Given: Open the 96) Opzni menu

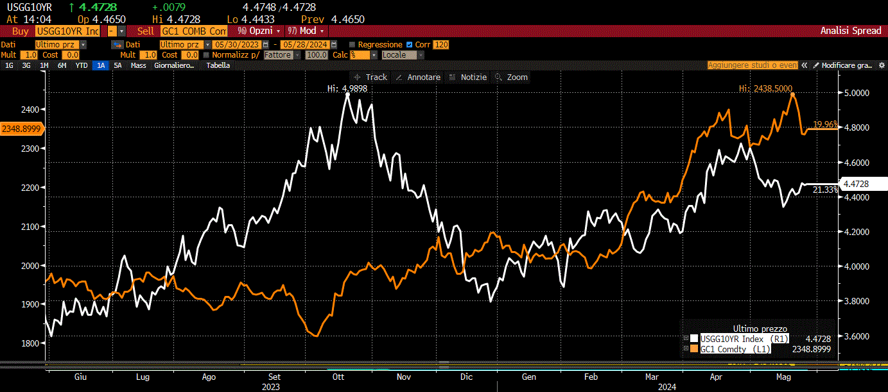Looking at the screenshot, I should 259,31.
